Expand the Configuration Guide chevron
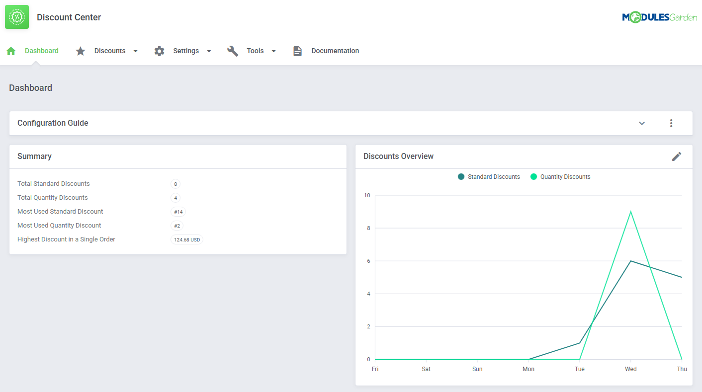702x392 pixels. 642,123
